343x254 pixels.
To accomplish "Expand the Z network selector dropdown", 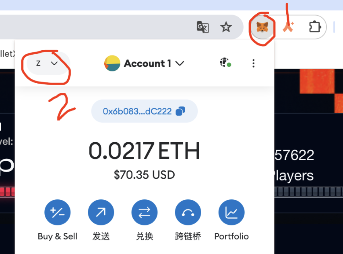I will 48,63.
